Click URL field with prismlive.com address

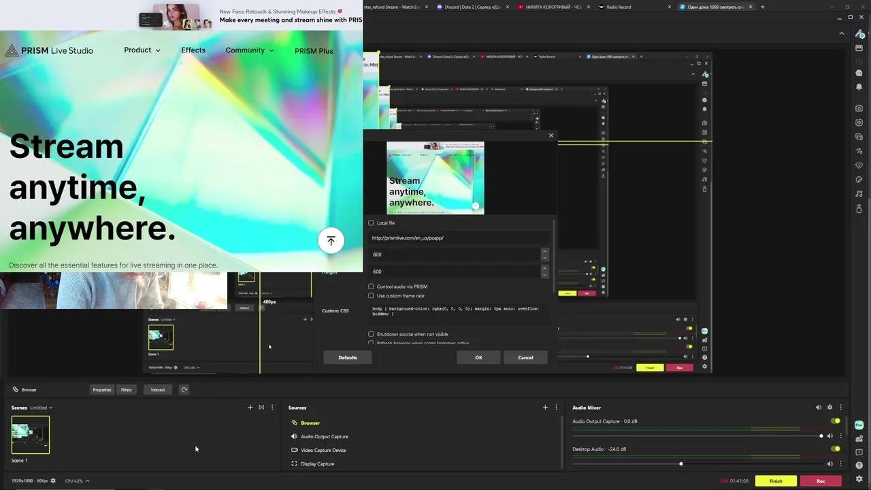tap(459, 238)
